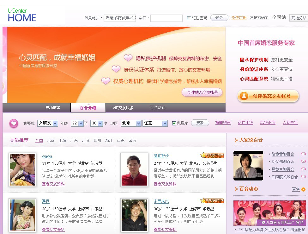Click the 大家说百合 video thumbnail
The height and width of the screenshot is (234, 308).
[248, 166]
